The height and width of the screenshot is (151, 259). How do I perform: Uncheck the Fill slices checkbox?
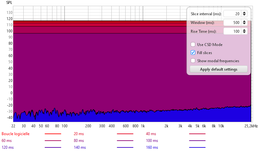tap(193, 52)
